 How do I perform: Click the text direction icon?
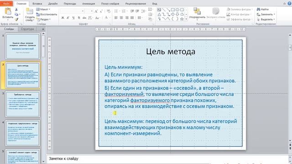click(150, 9)
